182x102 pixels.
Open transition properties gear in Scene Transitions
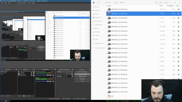click(72, 74)
